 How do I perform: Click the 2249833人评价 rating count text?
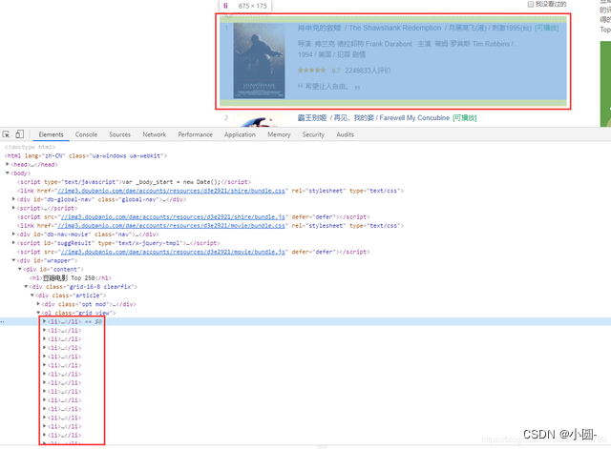point(368,71)
